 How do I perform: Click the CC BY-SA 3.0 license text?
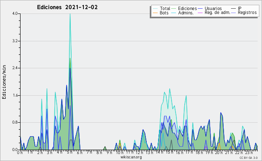[x=248, y=158]
